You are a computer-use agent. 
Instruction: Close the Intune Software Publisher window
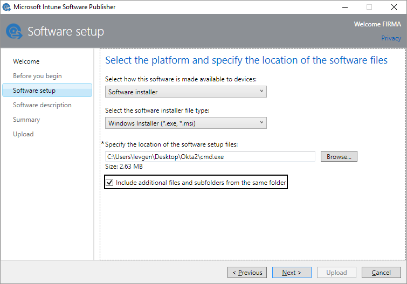pos(394,7)
